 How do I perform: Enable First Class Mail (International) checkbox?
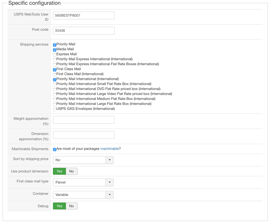tap(55, 75)
